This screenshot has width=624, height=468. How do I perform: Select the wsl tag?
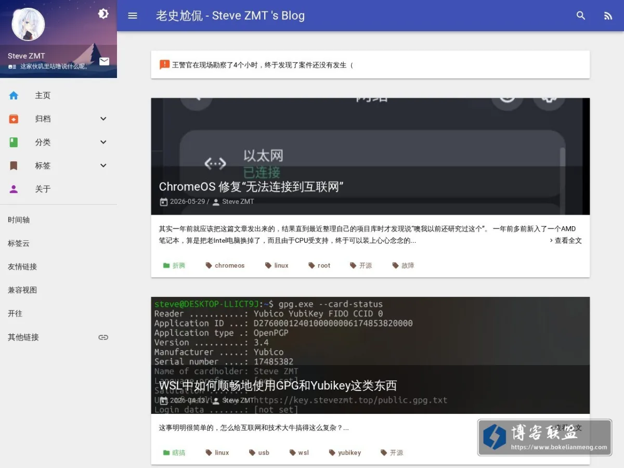tap(299, 453)
